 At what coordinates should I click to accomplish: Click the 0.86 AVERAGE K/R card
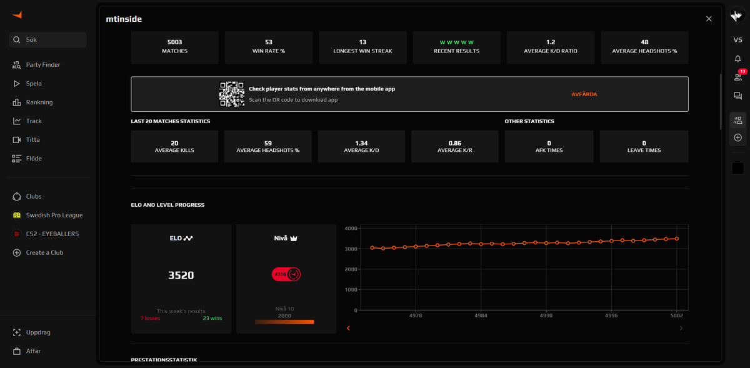(x=455, y=147)
